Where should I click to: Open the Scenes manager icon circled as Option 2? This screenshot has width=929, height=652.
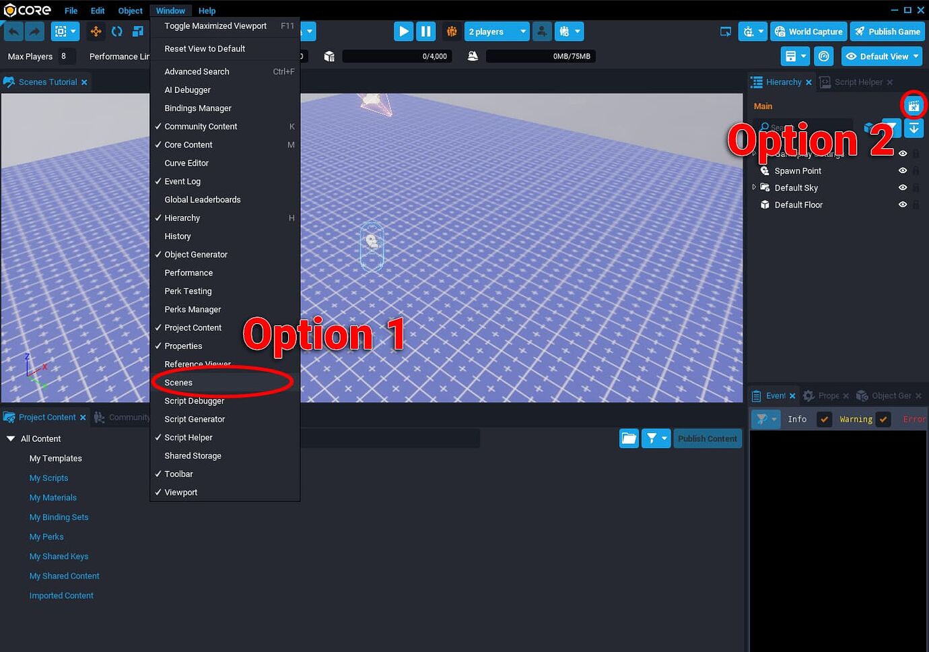point(914,105)
